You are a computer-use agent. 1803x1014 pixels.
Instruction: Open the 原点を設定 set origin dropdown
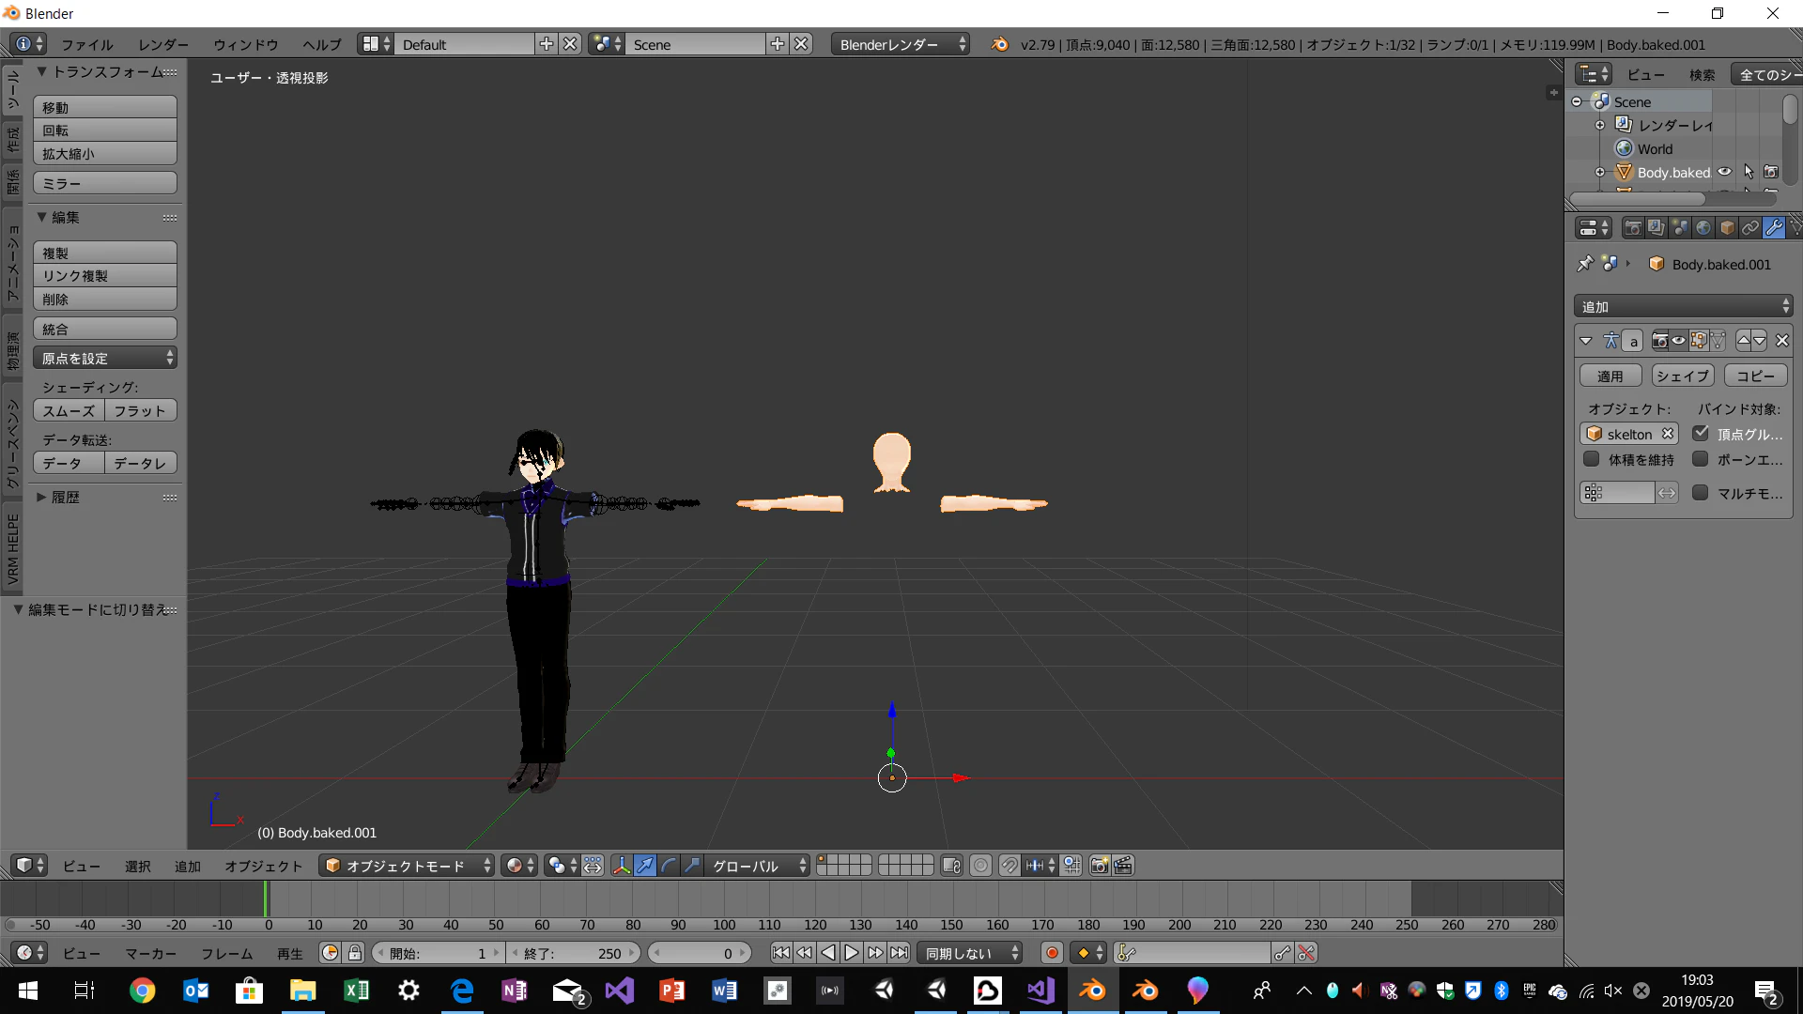(x=105, y=358)
